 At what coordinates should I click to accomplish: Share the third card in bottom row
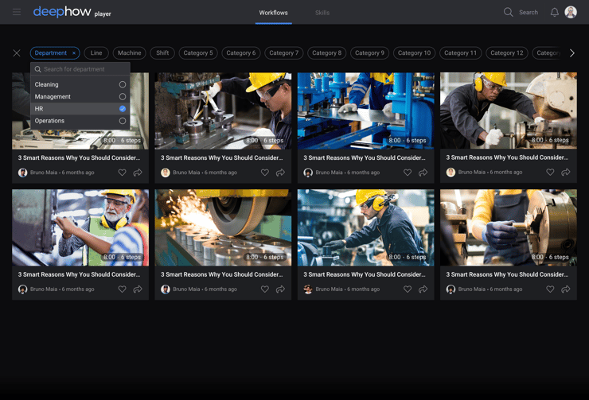pyautogui.click(x=423, y=289)
